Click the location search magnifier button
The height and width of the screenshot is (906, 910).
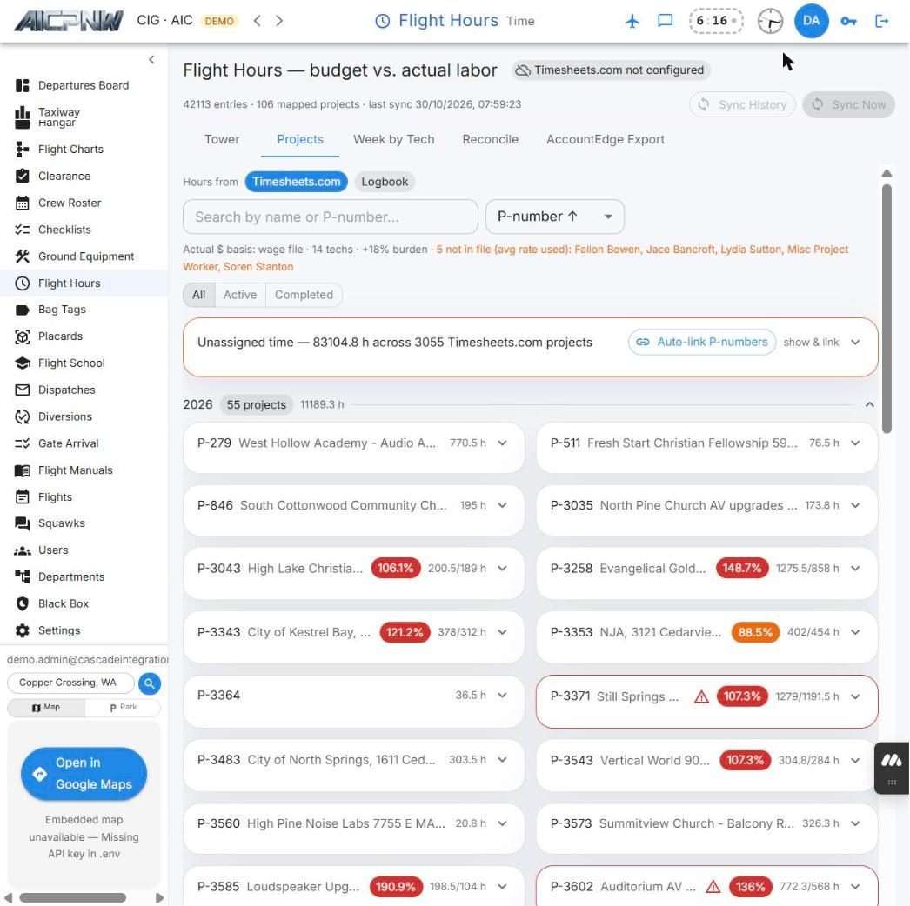(x=149, y=683)
